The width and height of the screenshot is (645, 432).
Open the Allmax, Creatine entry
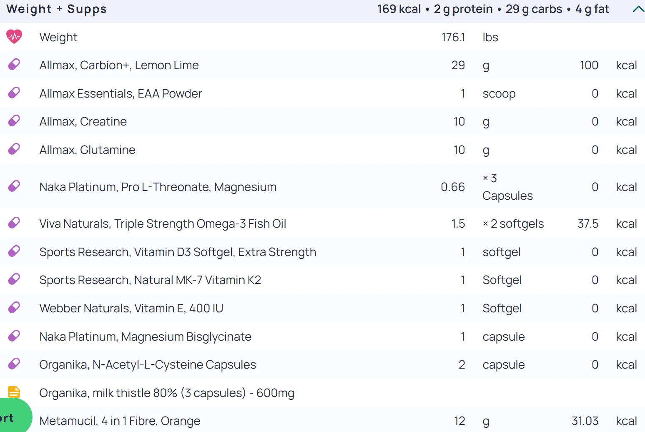pyautogui.click(x=83, y=122)
